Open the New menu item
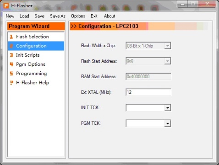This screenshot has height=165, width=219. pyautogui.click(x=10, y=16)
